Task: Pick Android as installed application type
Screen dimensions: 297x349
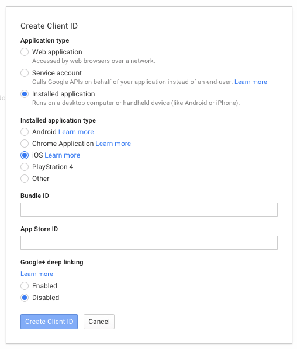Action: 25,132
